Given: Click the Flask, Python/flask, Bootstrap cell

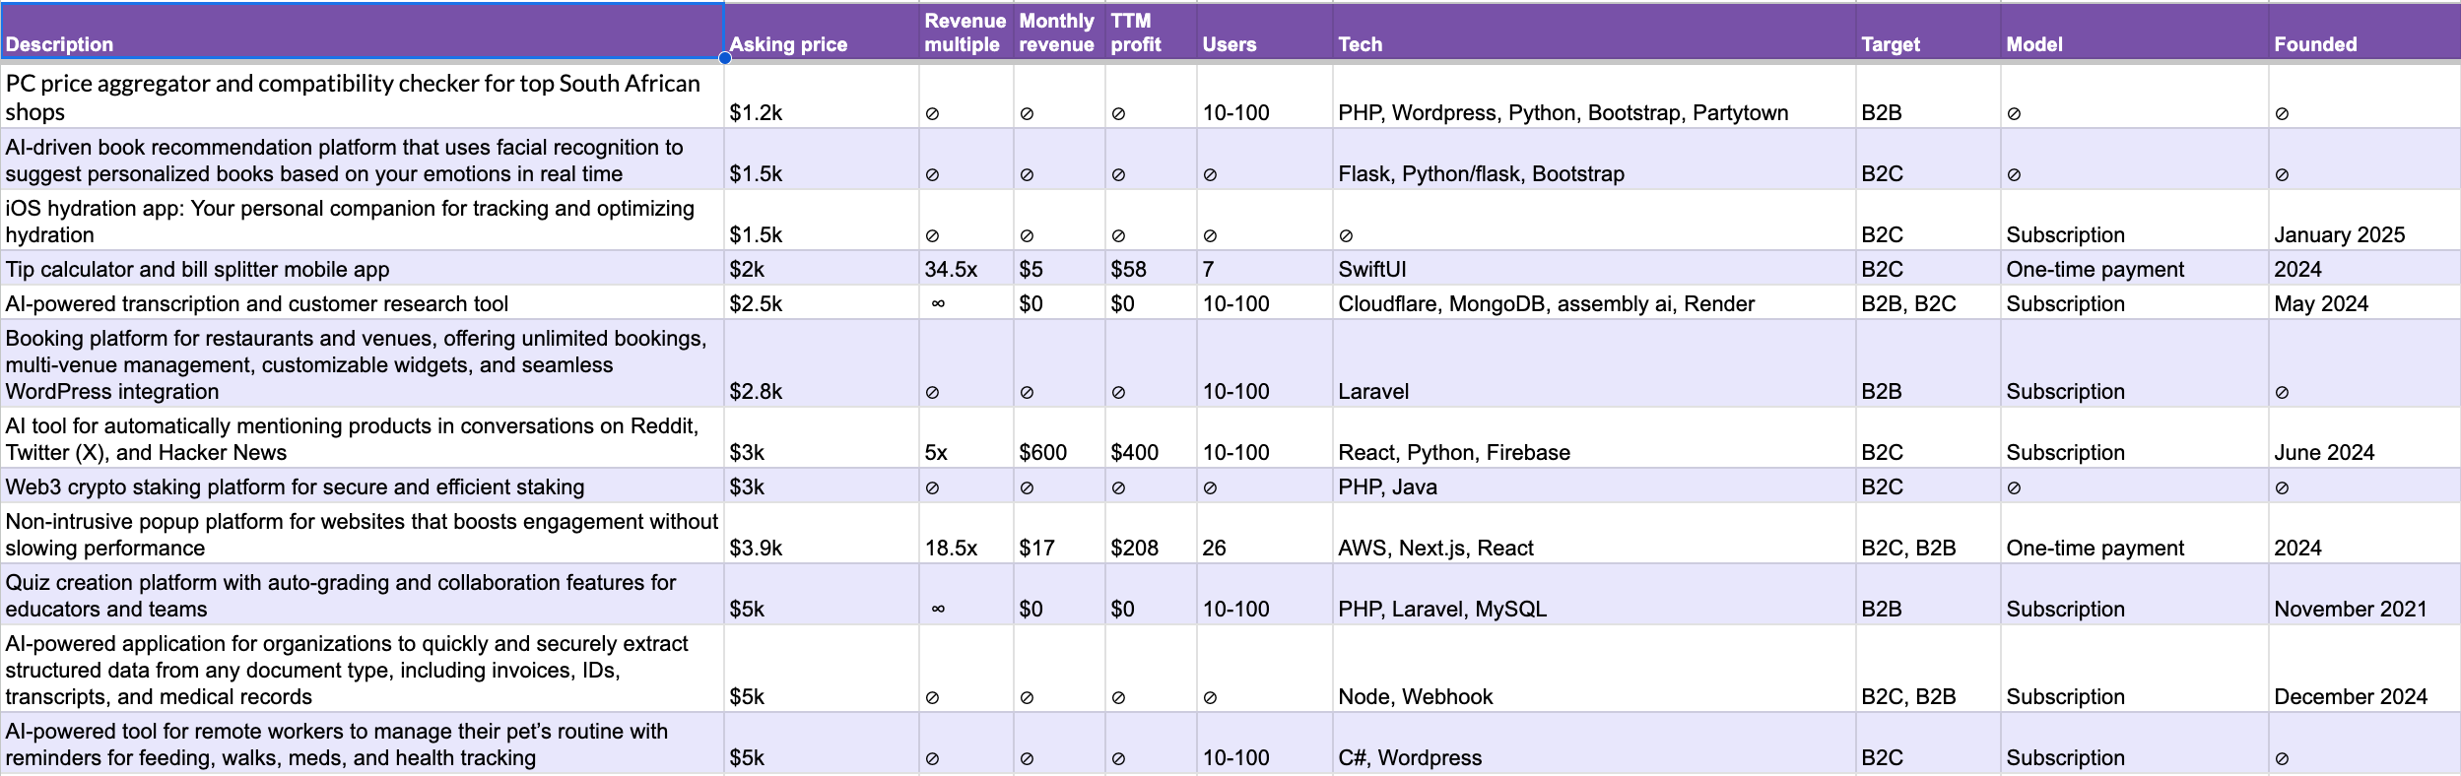Looking at the screenshot, I should 1594,160.
